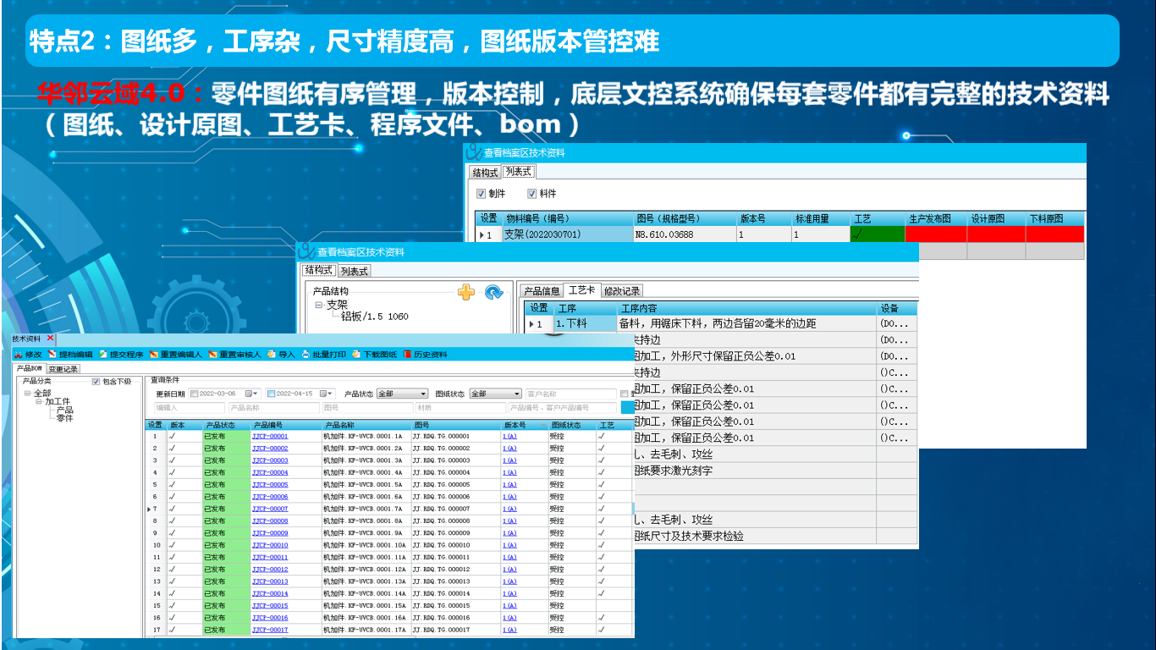Close the 技术资料 tab with red X
The width and height of the screenshot is (1156, 650).
50,339
